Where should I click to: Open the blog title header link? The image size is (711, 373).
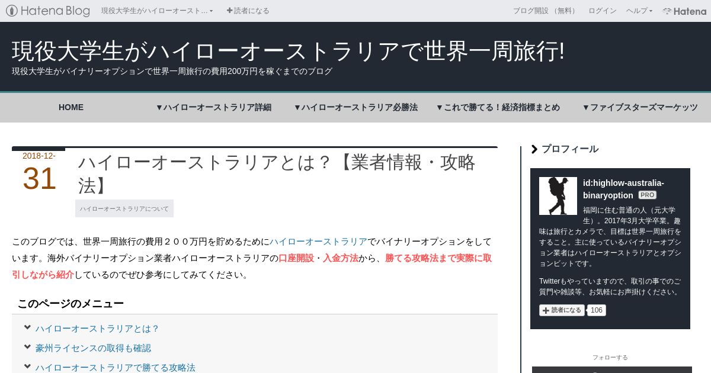[x=288, y=51]
